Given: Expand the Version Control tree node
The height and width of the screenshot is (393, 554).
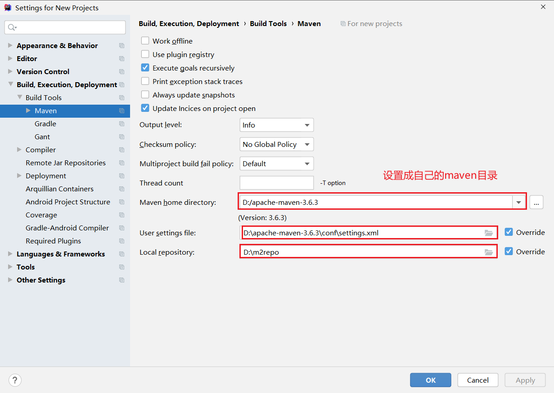Looking at the screenshot, I should (10, 71).
